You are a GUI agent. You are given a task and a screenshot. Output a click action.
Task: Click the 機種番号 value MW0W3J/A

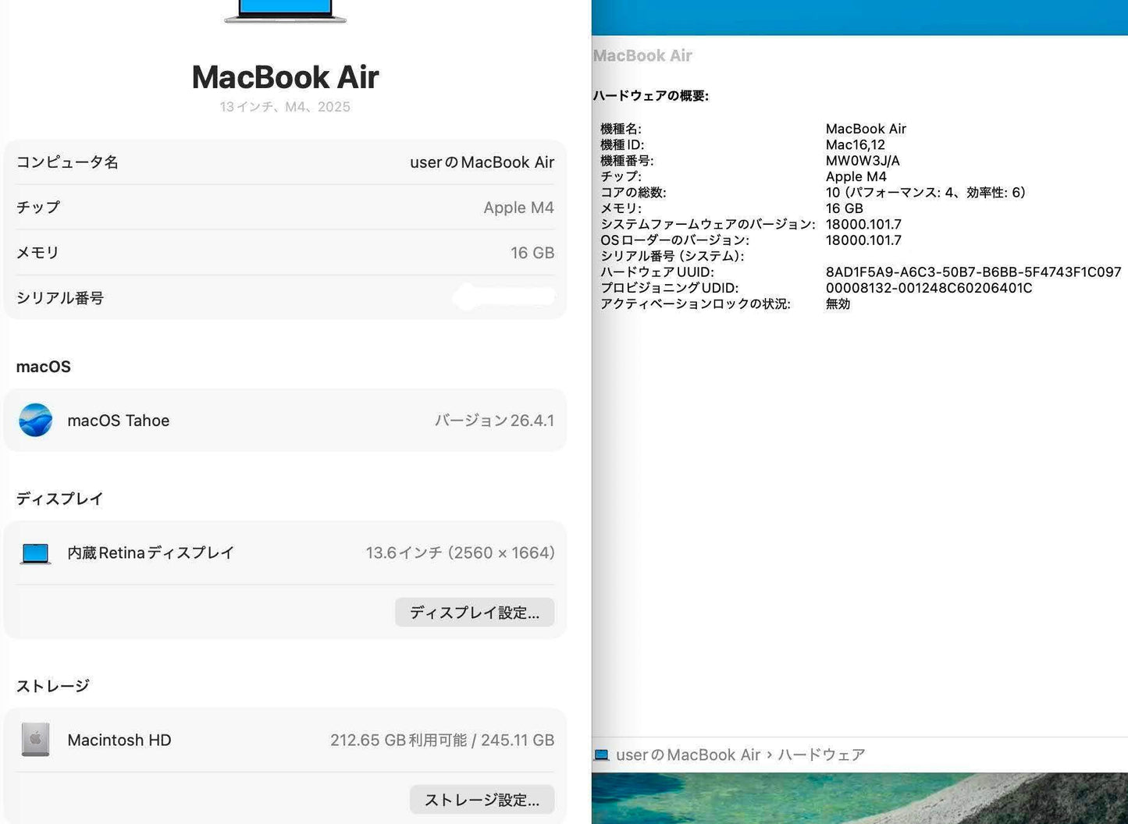[x=863, y=161]
